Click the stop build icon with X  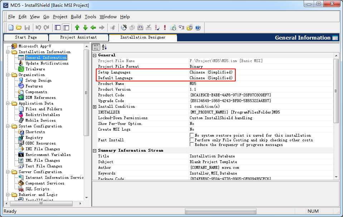tap(149, 27)
